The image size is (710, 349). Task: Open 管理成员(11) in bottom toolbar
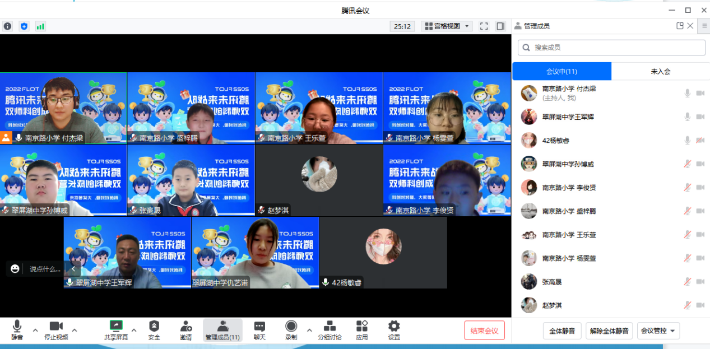point(222,330)
